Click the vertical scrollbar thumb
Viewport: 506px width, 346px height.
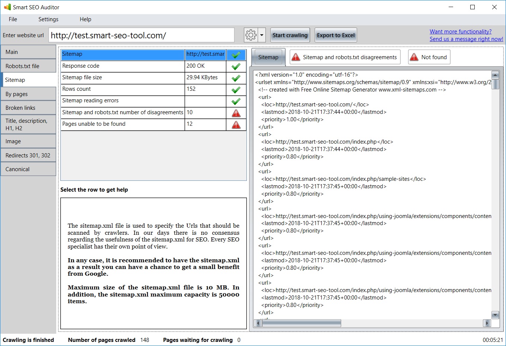click(x=495, y=84)
